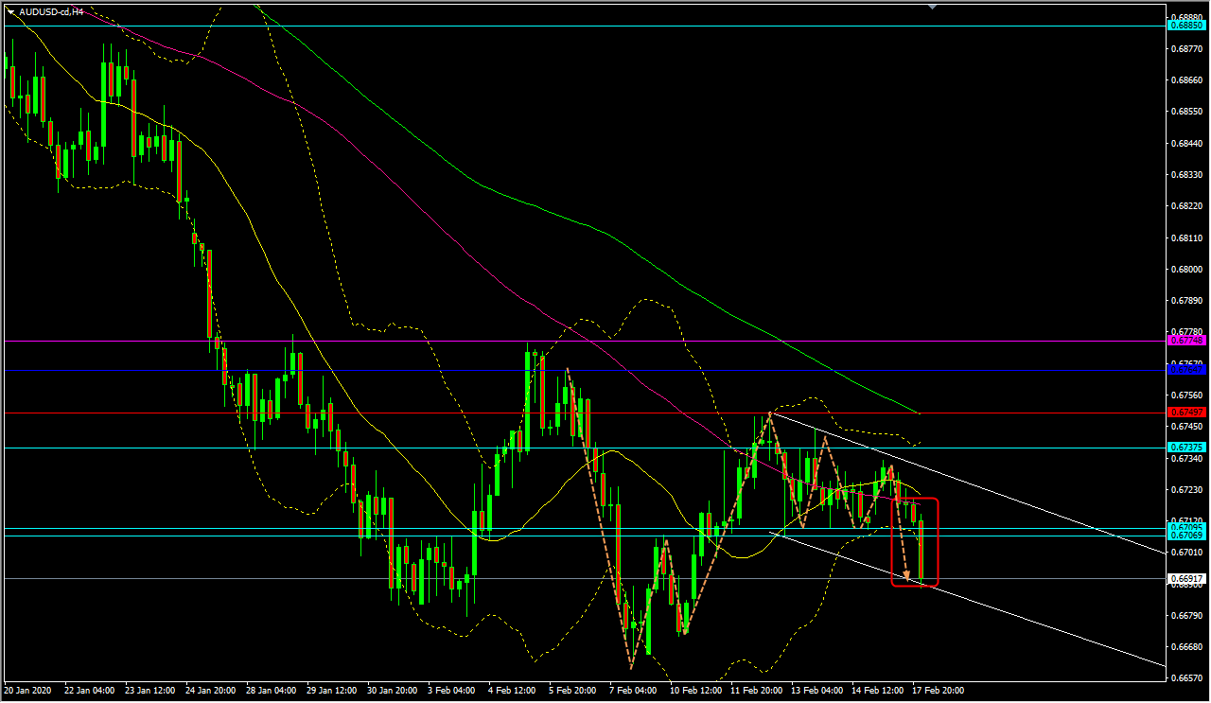Screen dimensions: 1211x703
Task: Click the 0.68440 price axis value
Action: click(x=1186, y=144)
